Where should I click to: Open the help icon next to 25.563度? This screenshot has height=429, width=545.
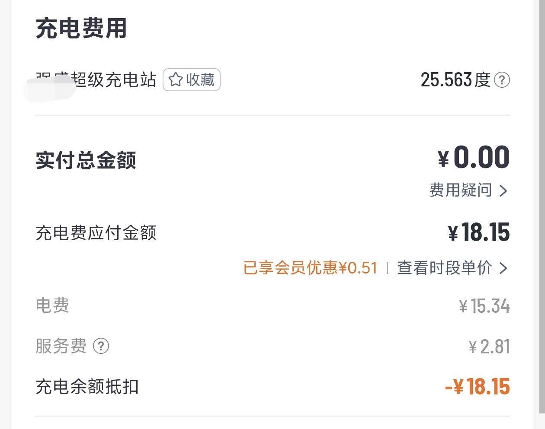pyautogui.click(x=502, y=80)
